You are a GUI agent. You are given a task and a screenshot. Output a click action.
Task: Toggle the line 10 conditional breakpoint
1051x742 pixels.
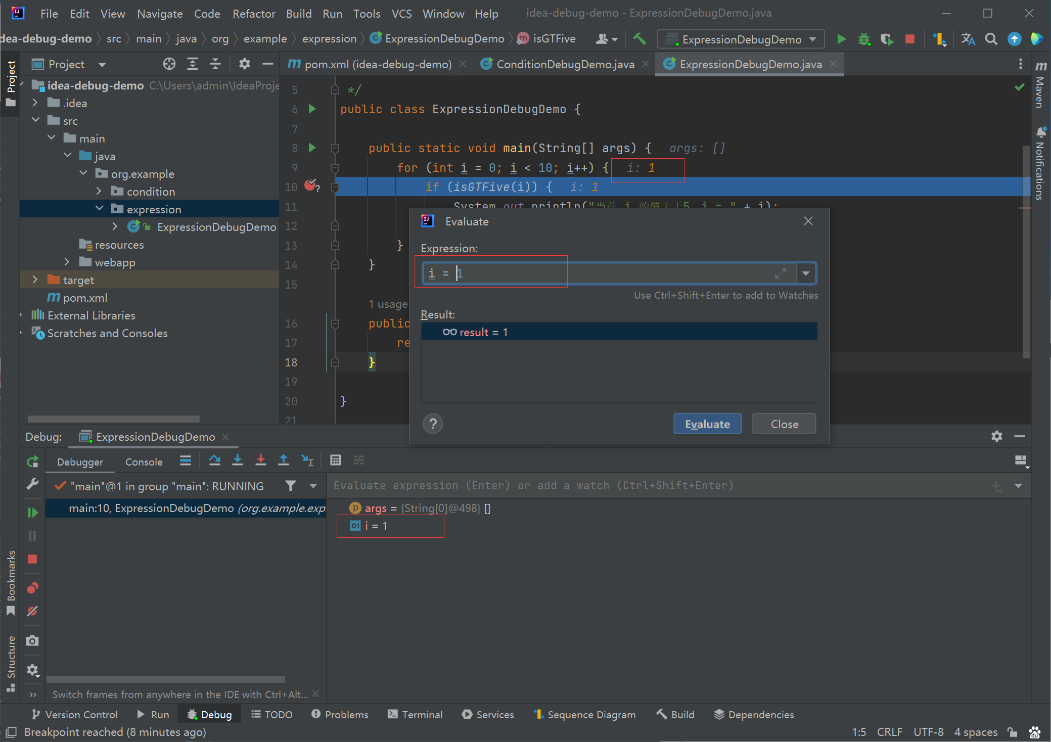coord(311,185)
